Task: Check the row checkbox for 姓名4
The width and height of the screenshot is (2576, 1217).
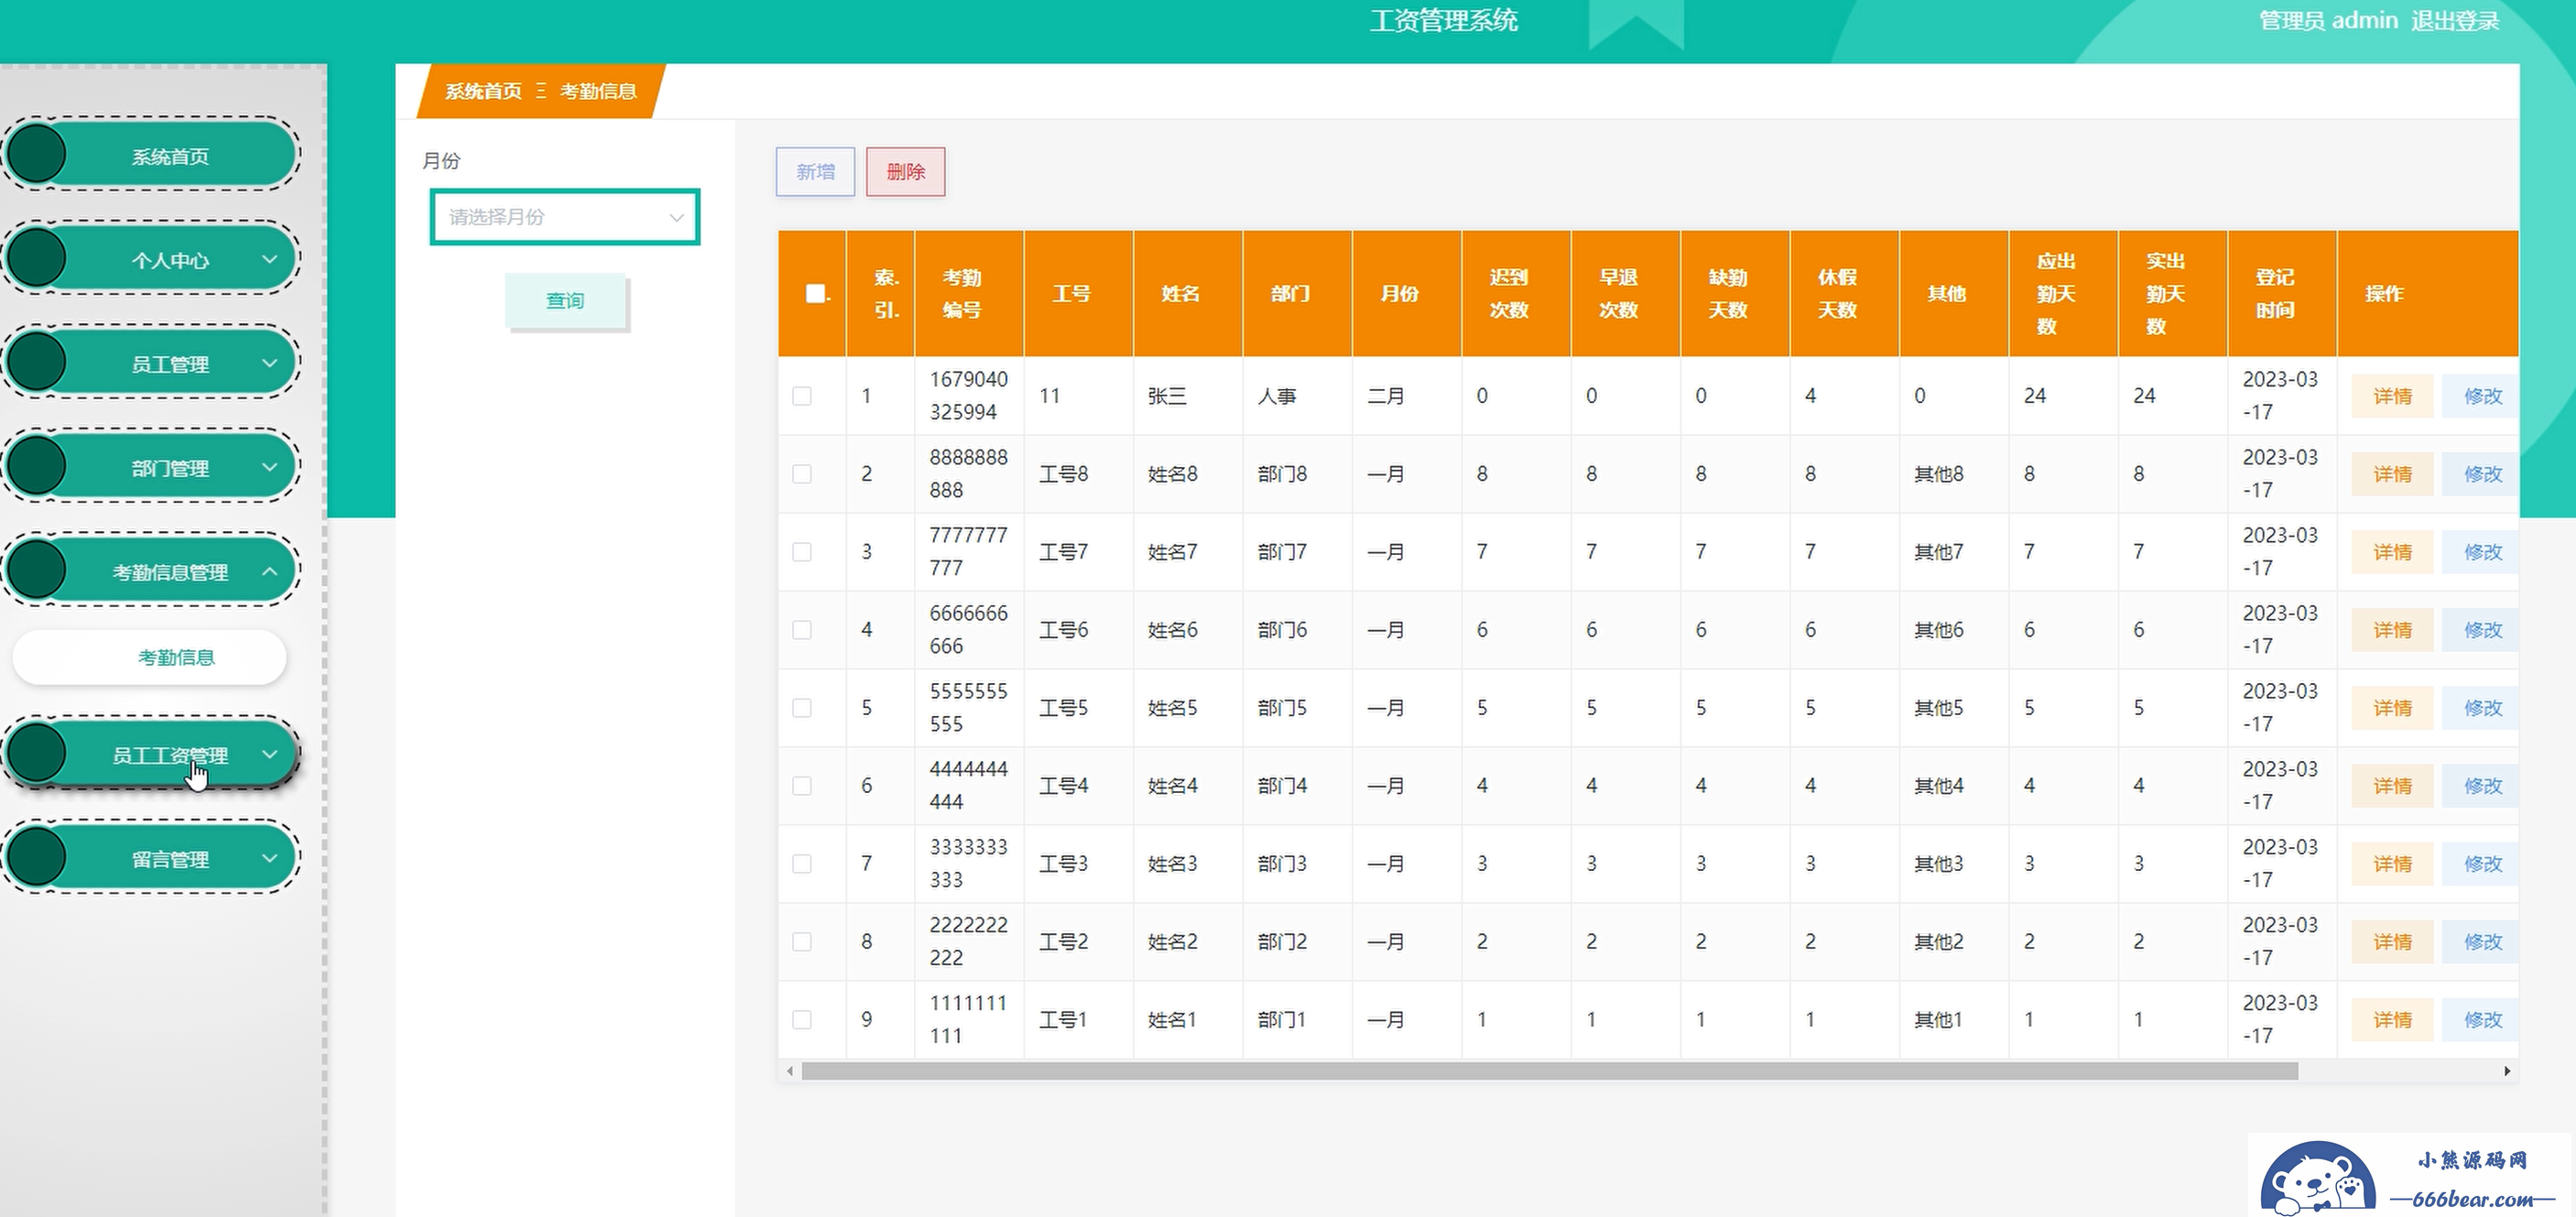Action: pyautogui.click(x=802, y=786)
